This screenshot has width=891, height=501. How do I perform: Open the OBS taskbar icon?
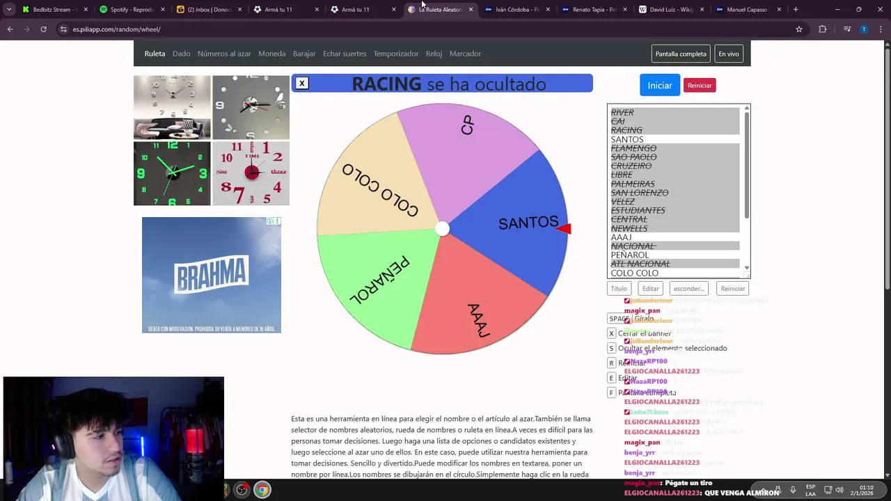(242, 490)
